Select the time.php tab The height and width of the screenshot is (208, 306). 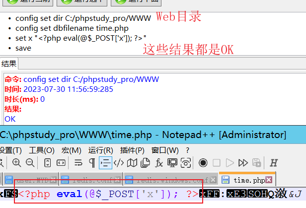coord(247,180)
